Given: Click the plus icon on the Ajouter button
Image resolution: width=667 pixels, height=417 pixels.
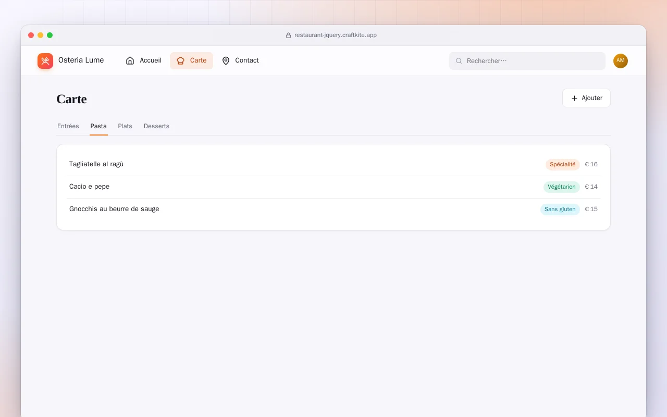Looking at the screenshot, I should (574, 98).
